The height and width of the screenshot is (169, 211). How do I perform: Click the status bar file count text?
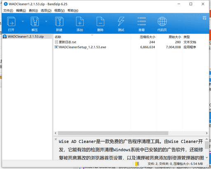tap(175, 164)
